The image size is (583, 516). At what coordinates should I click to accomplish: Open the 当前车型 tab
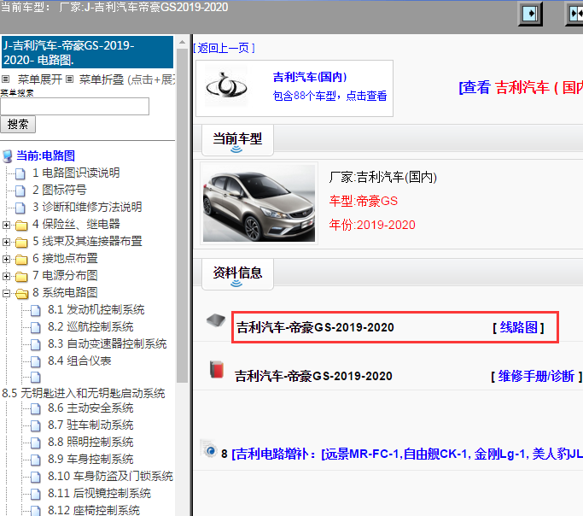tap(237, 140)
